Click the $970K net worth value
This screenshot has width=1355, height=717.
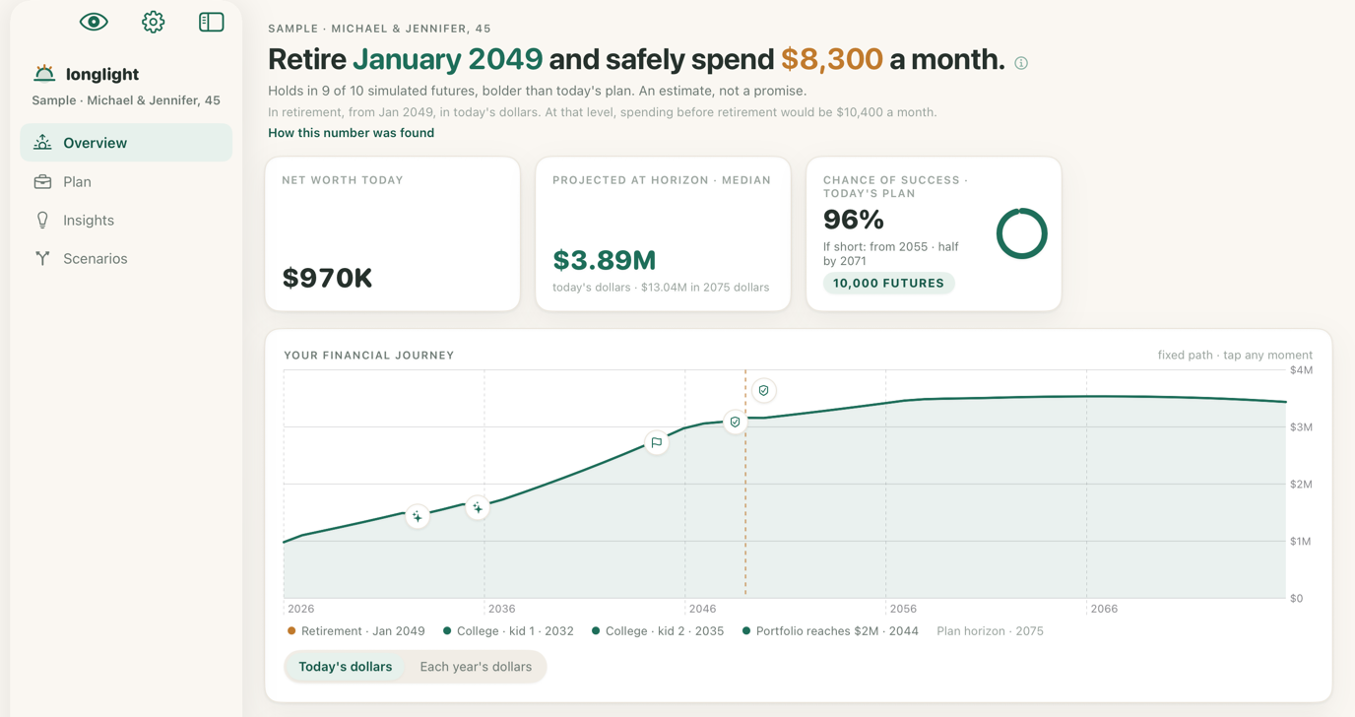click(x=327, y=279)
